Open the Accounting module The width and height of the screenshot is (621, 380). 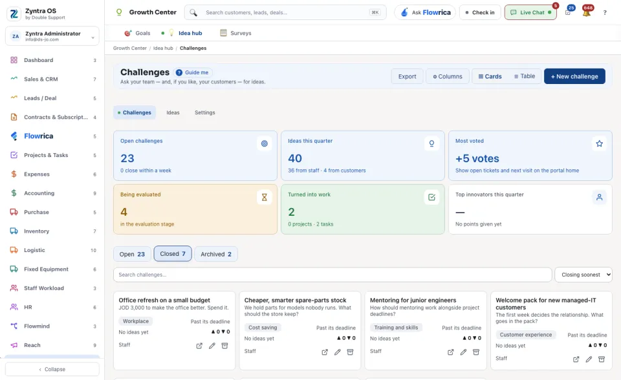[52, 193]
